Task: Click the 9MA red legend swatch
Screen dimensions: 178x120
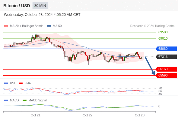Action: pos(21,83)
